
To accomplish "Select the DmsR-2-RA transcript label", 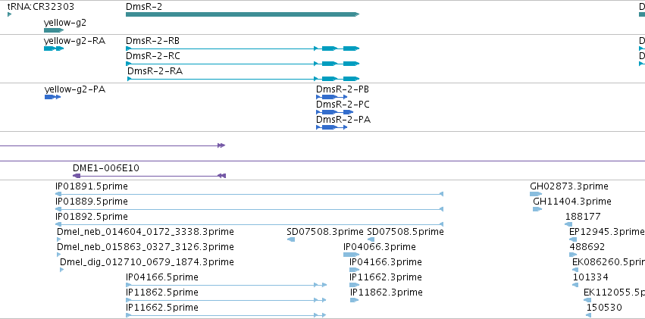I will pyautogui.click(x=155, y=71).
